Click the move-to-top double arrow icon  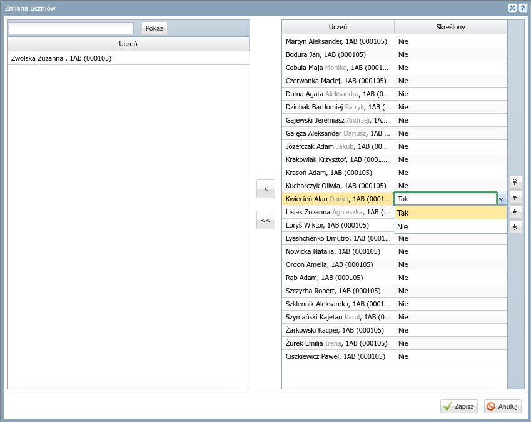point(515,182)
